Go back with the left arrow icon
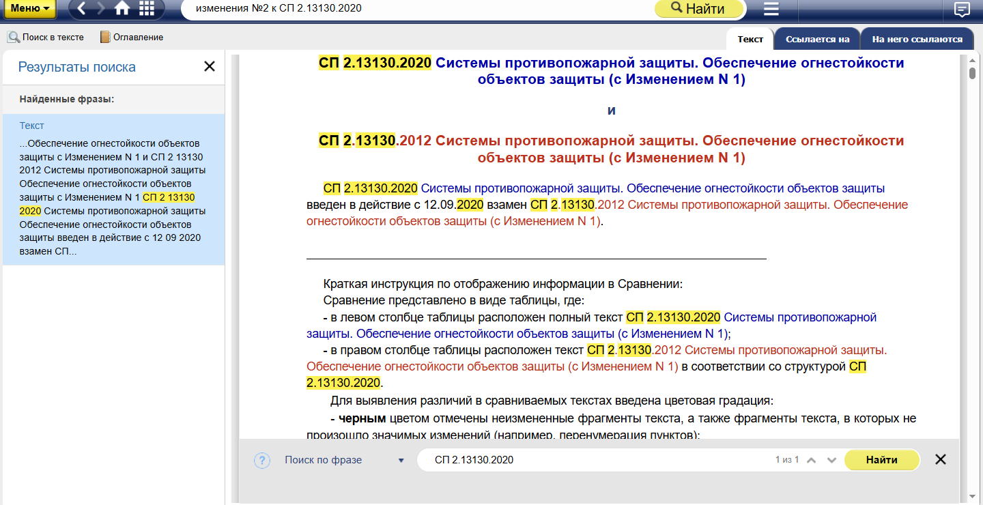The height and width of the screenshot is (505, 983). coord(82,9)
